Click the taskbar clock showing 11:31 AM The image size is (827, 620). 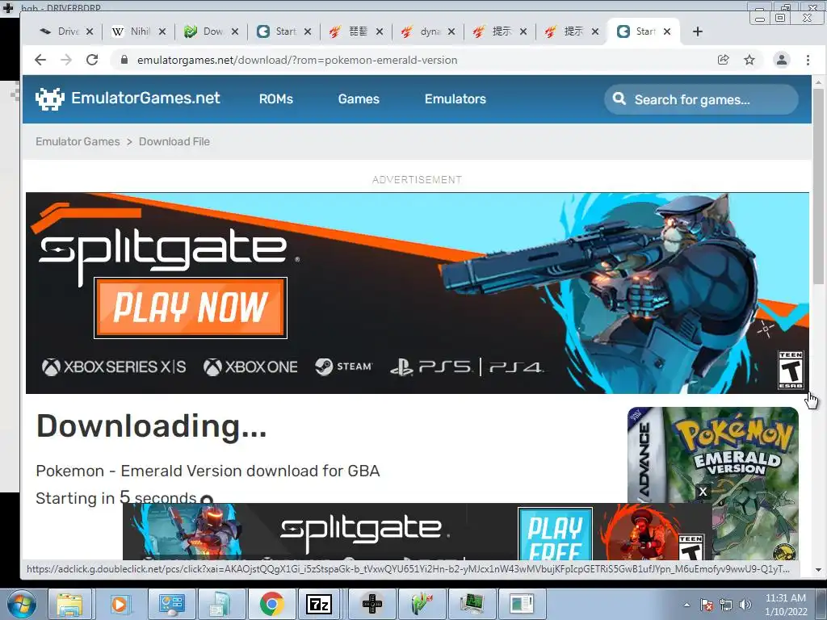(786, 604)
